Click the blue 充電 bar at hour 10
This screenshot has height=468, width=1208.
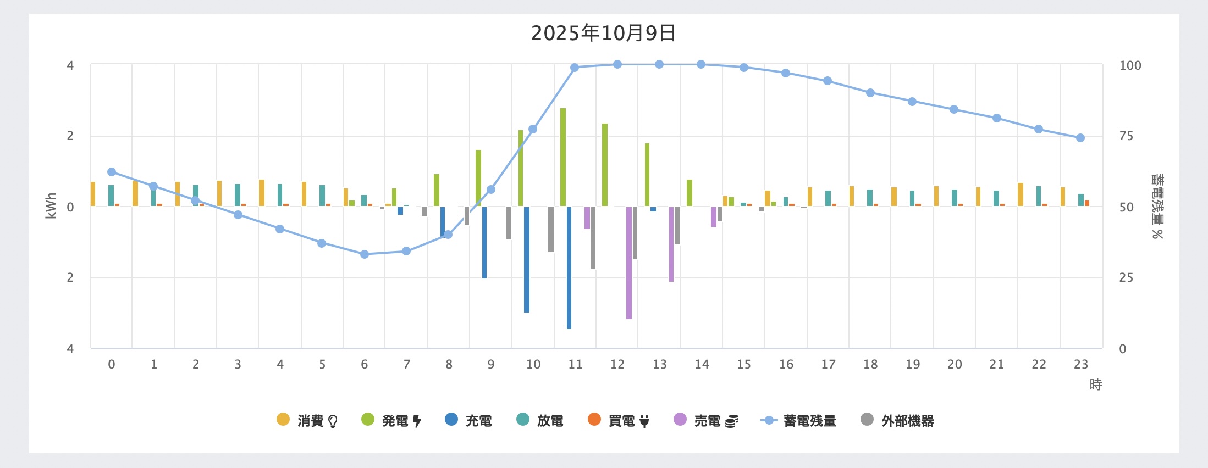(527, 259)
